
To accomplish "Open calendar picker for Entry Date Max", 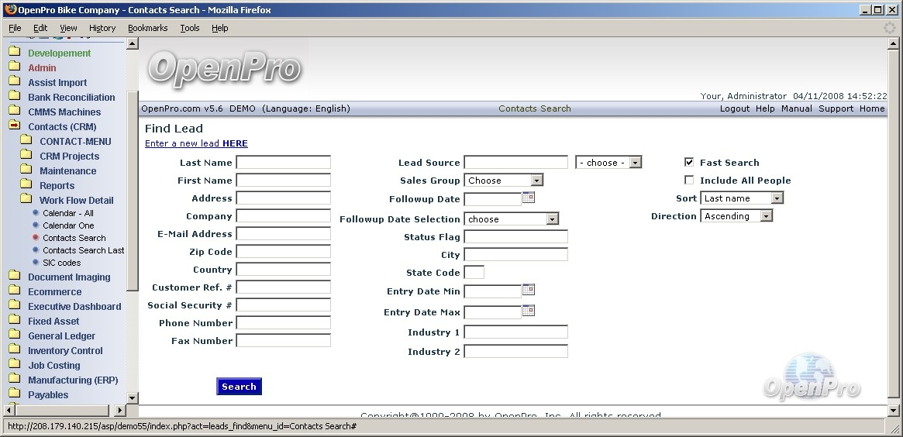I will (x=529, y=311).
